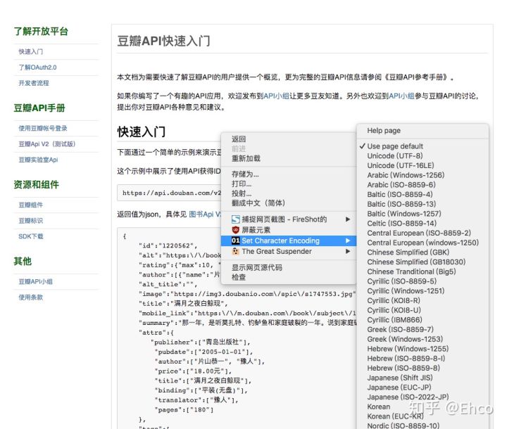Image resolution: width=507 pixels, height=429 pixels.
Task: Select Baltic (ISO-8859-13) encoding
Action: coord(401,204)
